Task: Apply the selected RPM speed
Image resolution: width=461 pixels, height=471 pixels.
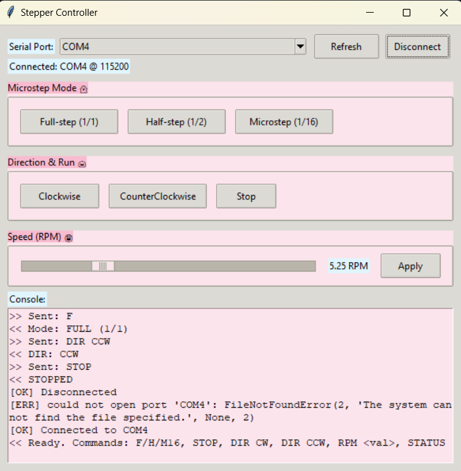Action: (x=410, y=266)
